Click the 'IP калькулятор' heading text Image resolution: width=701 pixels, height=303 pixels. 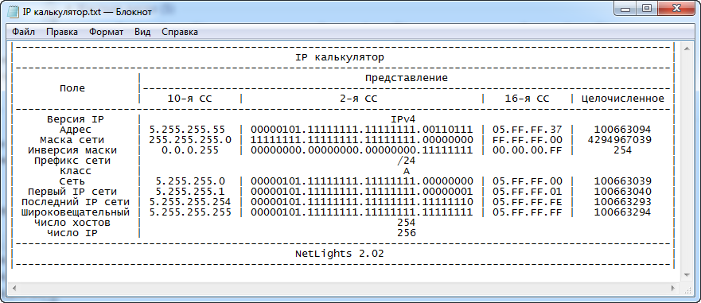click(x=339, y=57)
